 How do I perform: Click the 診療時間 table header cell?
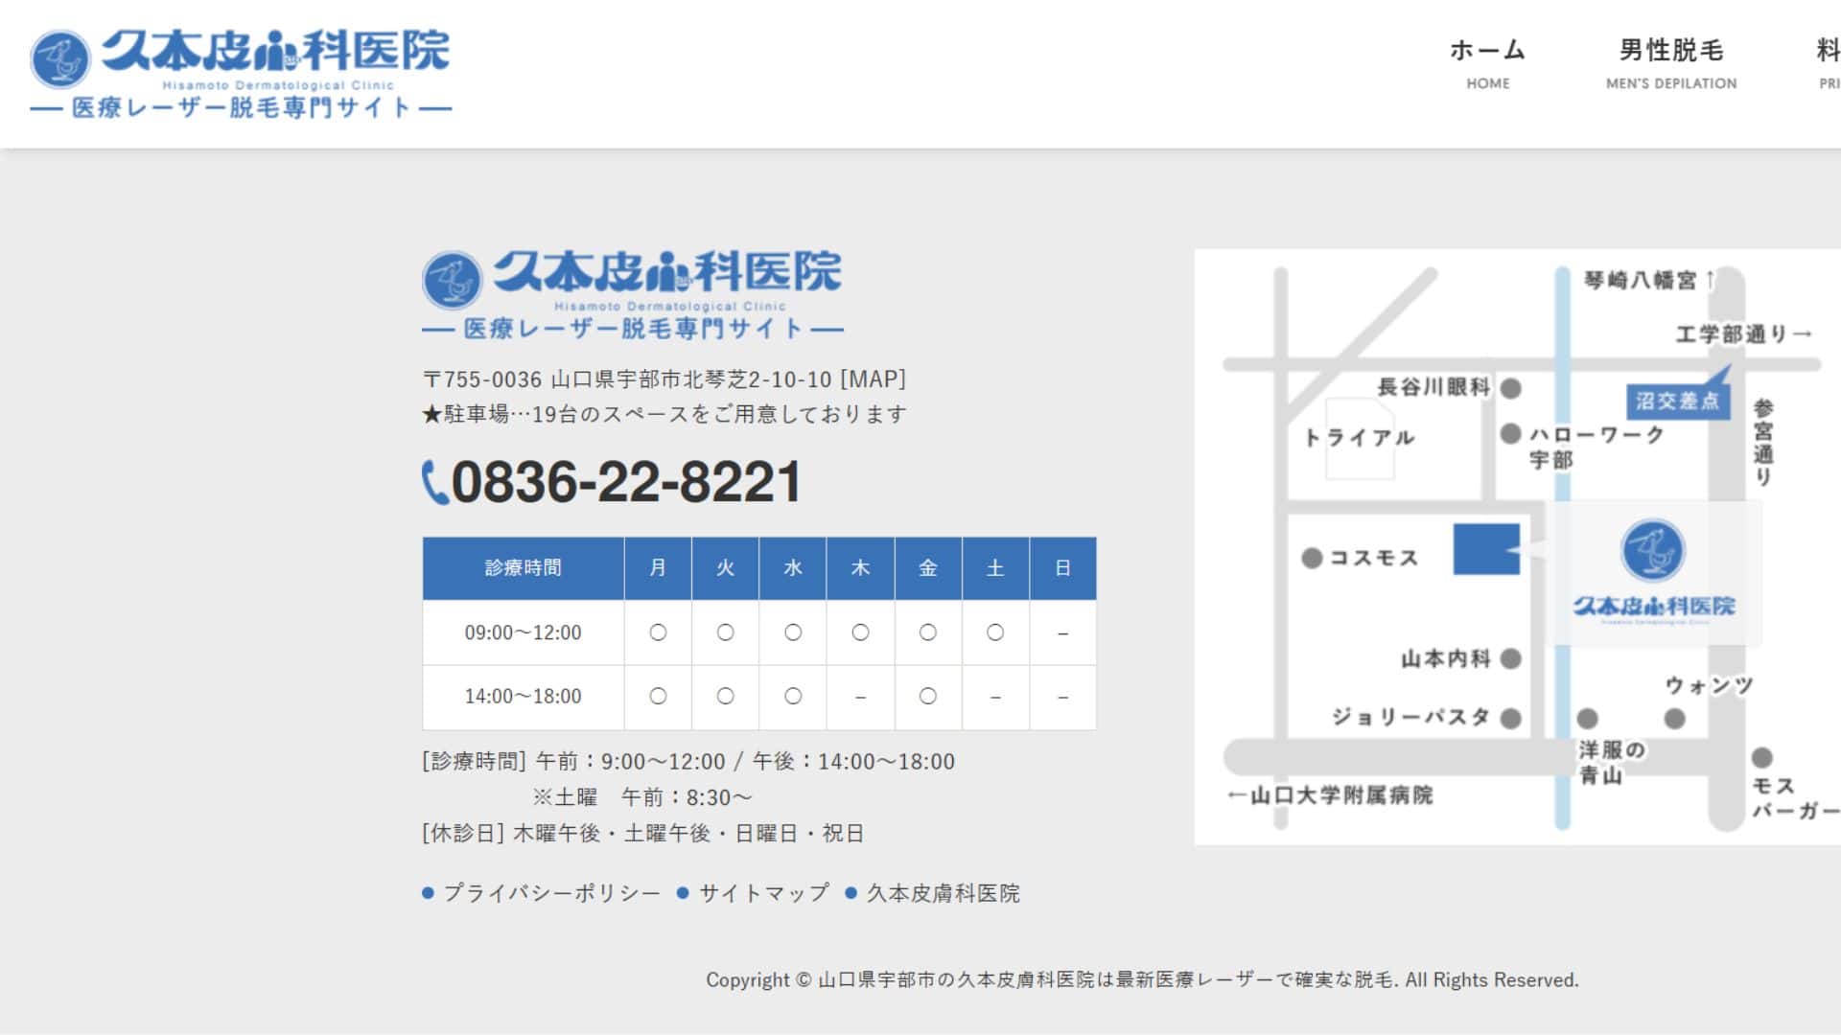point(523,568)
